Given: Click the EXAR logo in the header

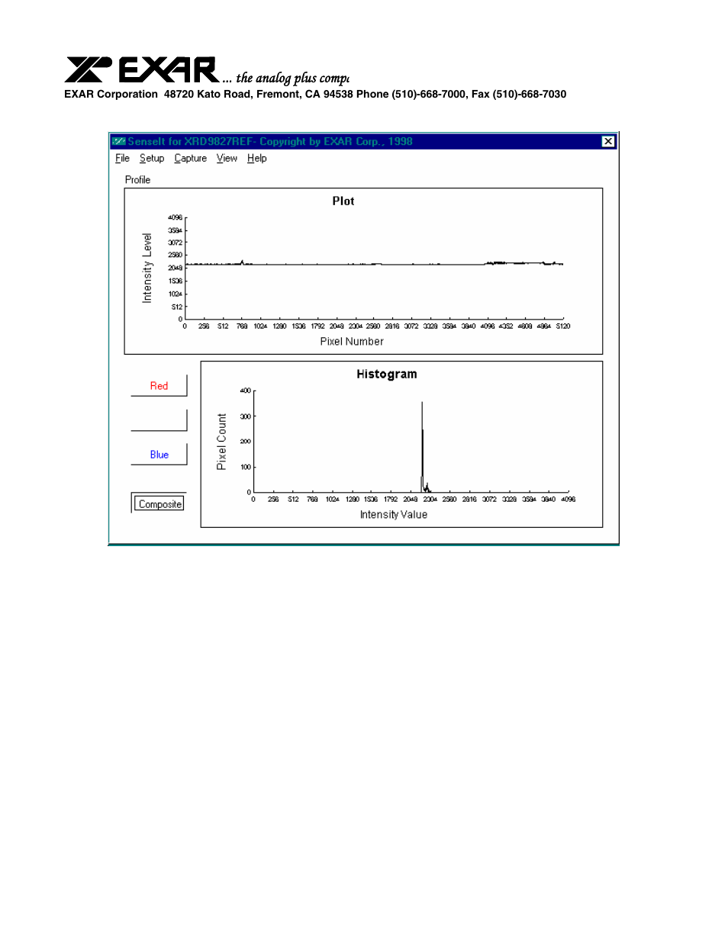Looking at the screenshot, I should pos(142,69).
